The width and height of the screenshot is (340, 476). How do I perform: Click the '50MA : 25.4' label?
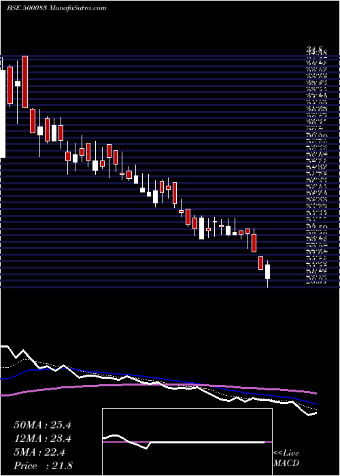(42, 425)
